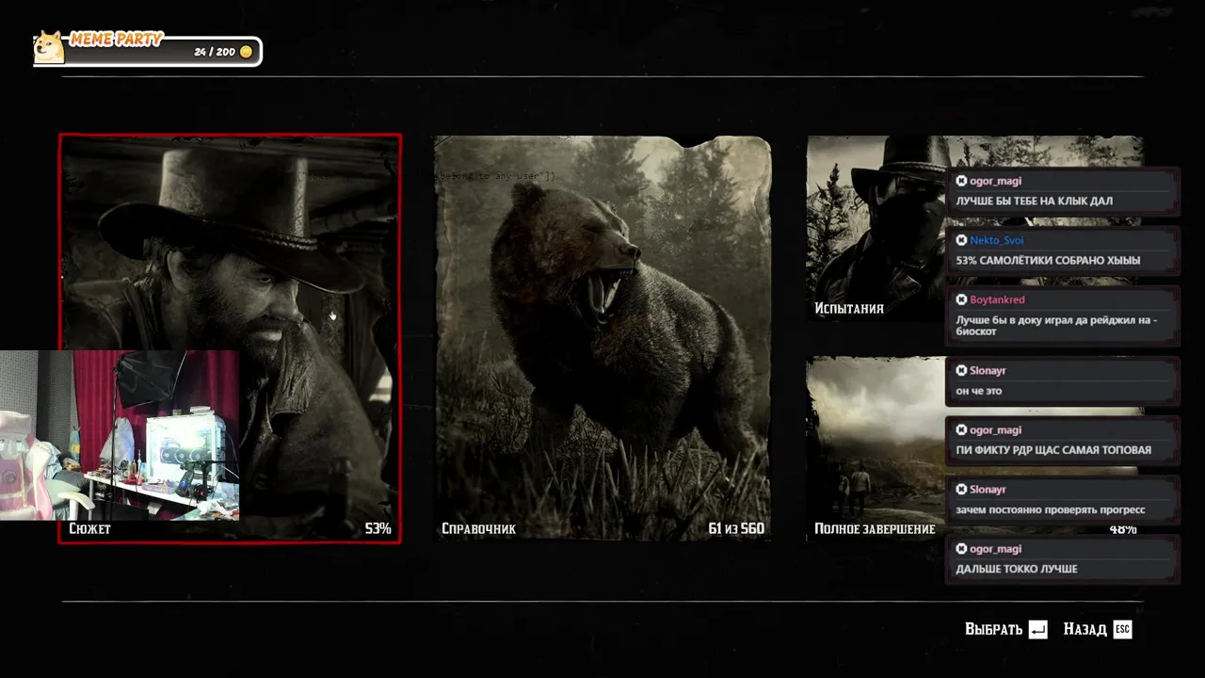Click the 53% value on Сюжет card
Viewport: 1205px width, 678px height.
click(x=378, y=529)
